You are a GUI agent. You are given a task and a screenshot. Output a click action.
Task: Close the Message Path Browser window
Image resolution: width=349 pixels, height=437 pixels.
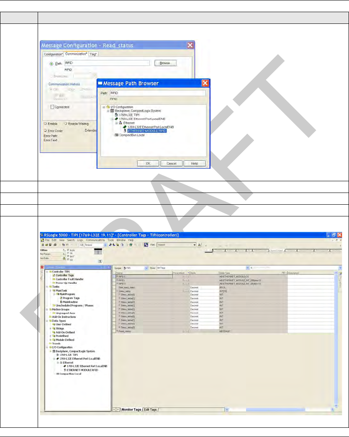[205, 83]
